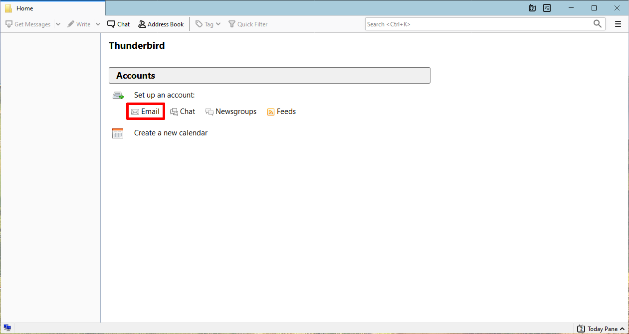This screenshot has height=334, width=629.
Task: Close the Thunderbird window
Action: [x=617, y=8]
